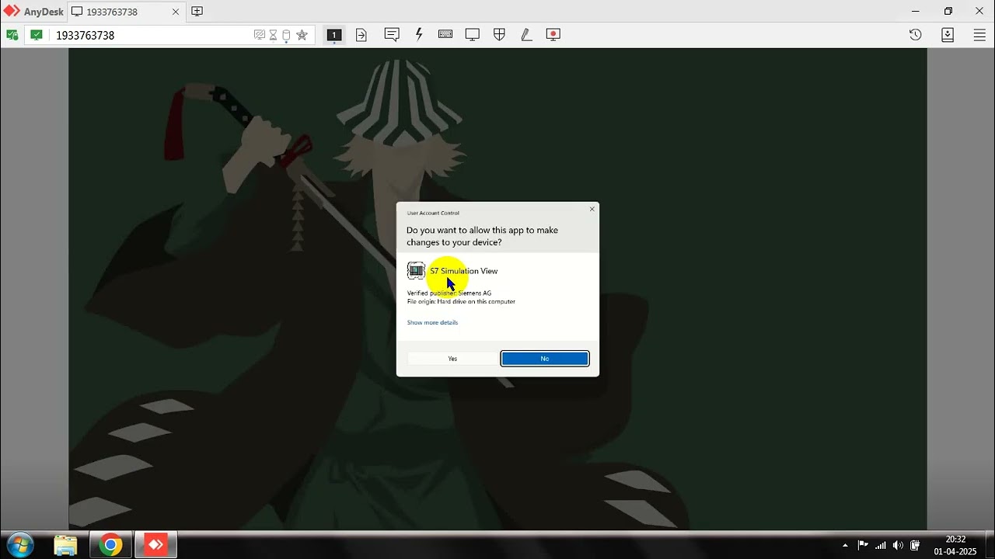The width and height of the screenshot is (995, 559).
Task: Select remote monitor 1
Action: click(x=333, y=35)
